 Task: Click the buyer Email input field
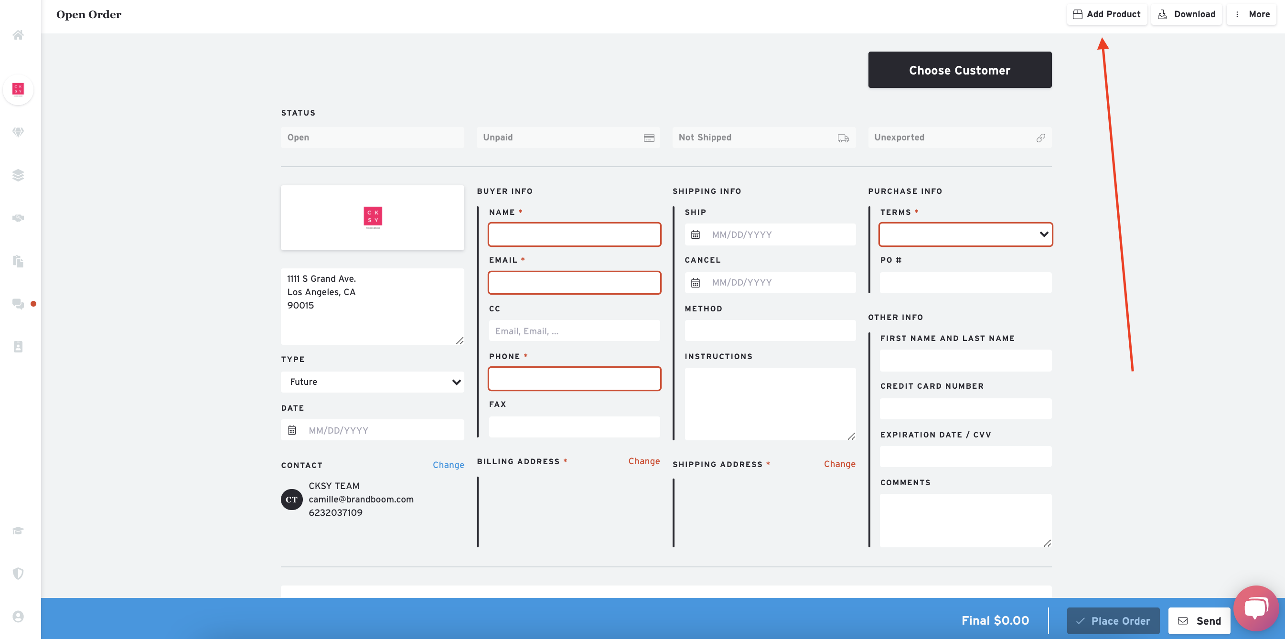[574, 283]
